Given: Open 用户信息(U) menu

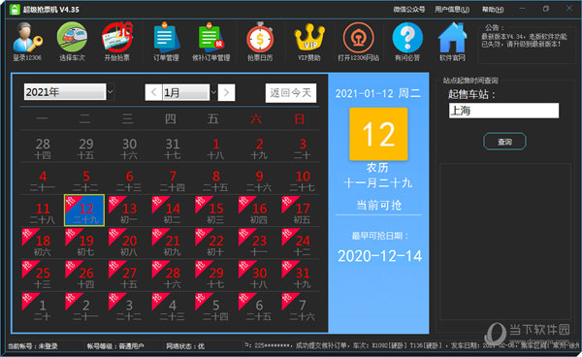Looking at the screenshot, I should tap(452, 10).
